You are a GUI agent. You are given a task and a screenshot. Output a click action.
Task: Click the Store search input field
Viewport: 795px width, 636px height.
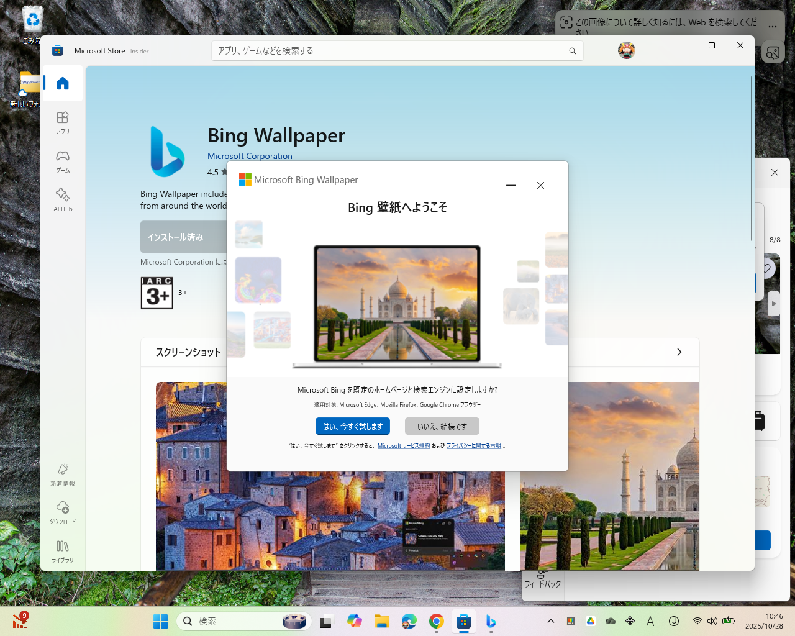(x=397, y=50)
